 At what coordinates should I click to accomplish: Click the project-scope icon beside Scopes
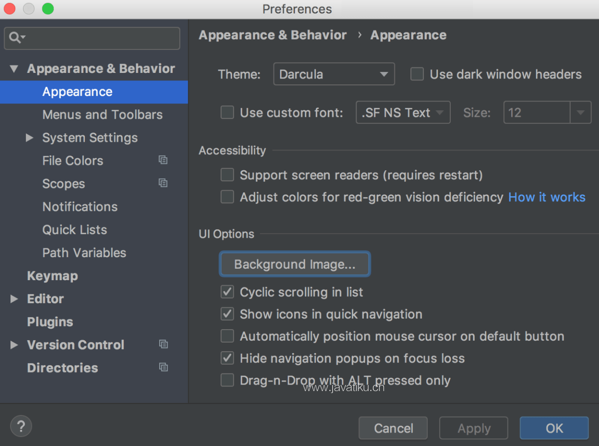[163, 183]
